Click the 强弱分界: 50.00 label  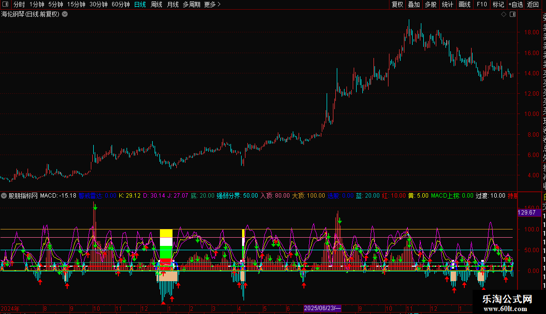237,196
